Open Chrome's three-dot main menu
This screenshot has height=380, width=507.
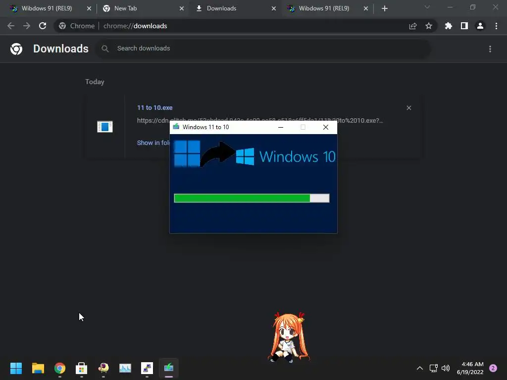(496, 26)
